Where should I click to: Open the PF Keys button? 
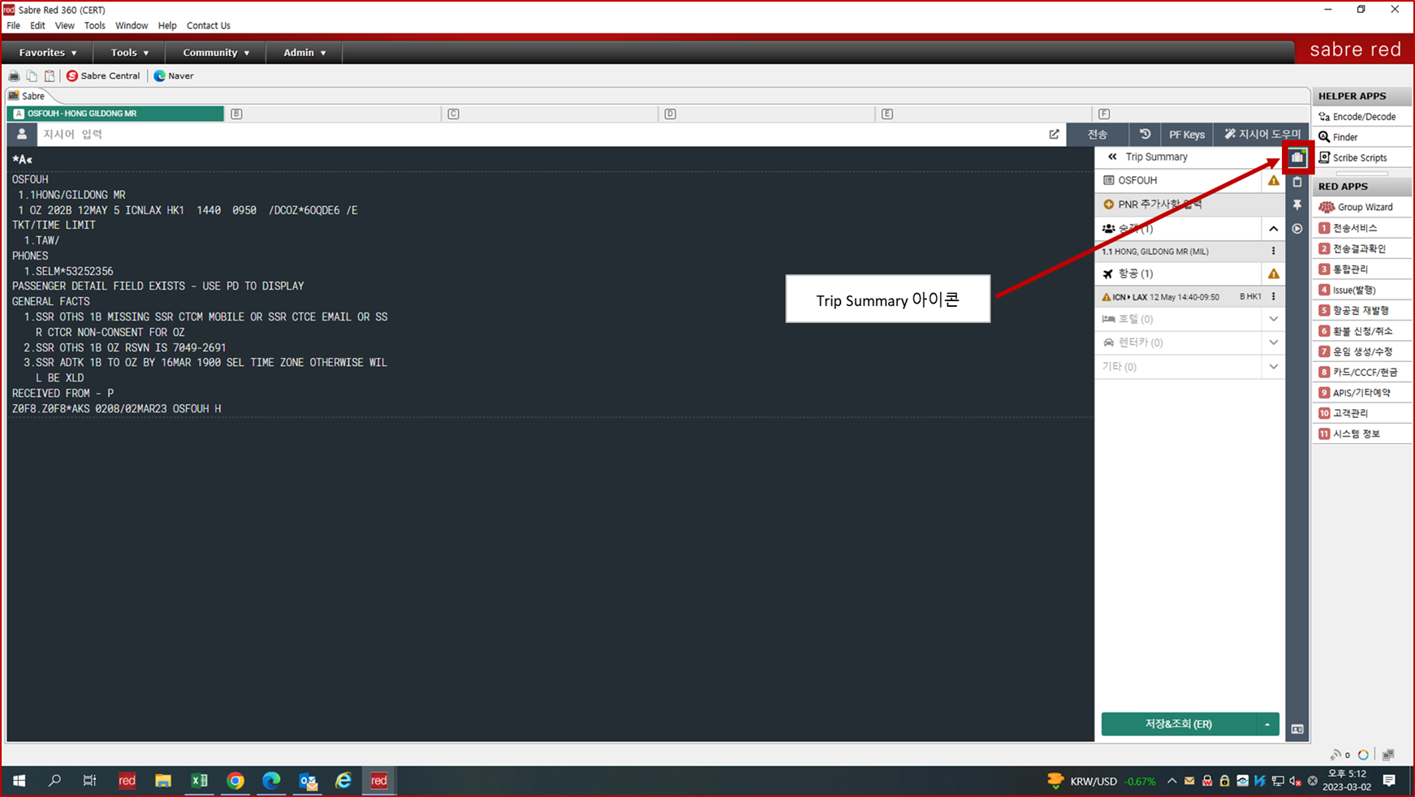click(1186, 134)
